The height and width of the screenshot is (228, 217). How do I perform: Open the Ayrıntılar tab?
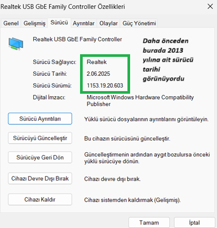point(84,23)
